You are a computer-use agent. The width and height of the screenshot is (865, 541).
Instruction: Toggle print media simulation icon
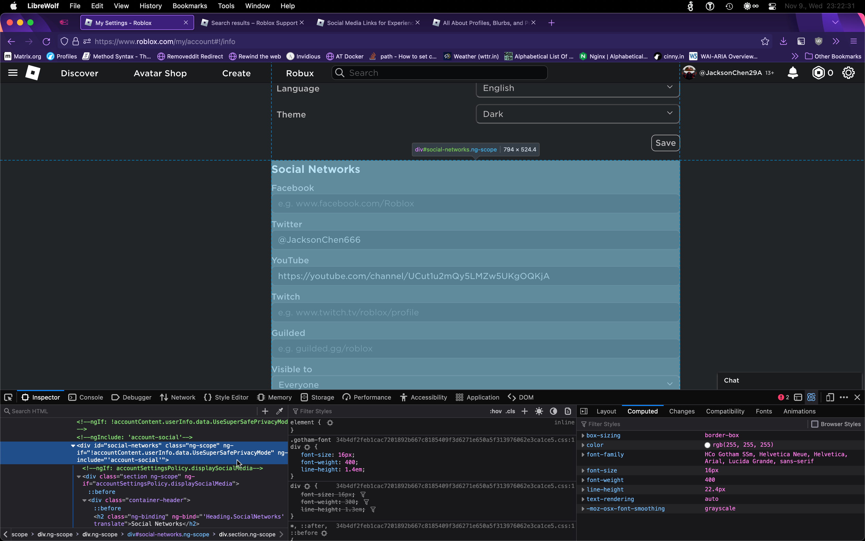[x=568, y=411]
